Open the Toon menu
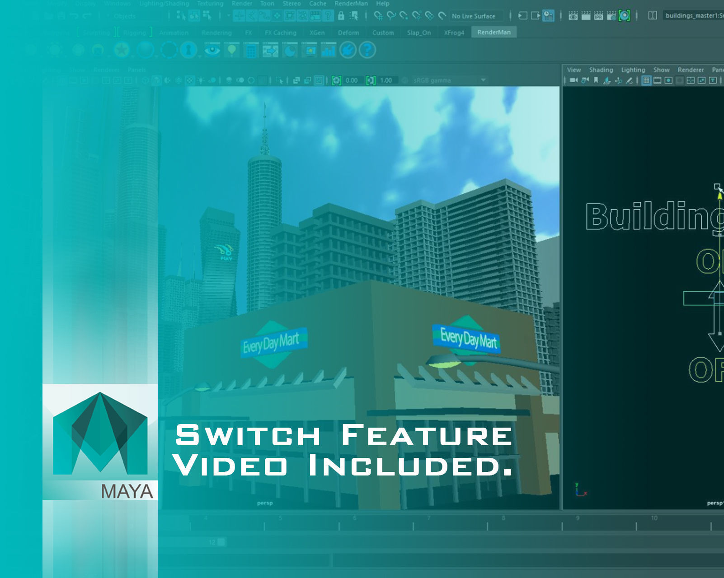The width and height of the screenshot is (724, 578). tap(267, 4)
